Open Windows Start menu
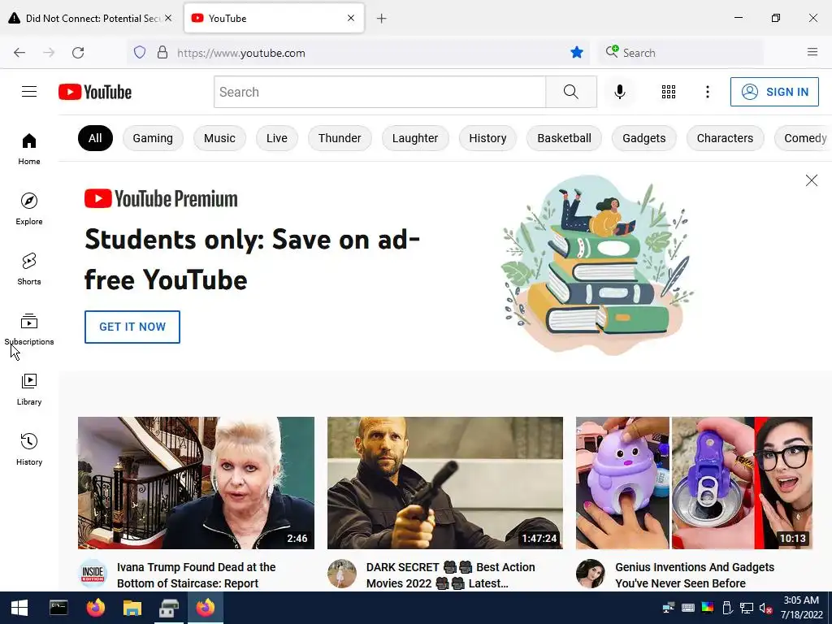The height and width of the screenshot is (624, 832). click(19, 608)
